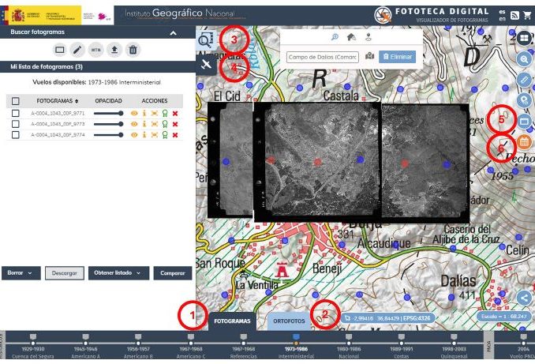Tick the select-all fotogramas checkbox
The height and width of the screenshot is (364, 535).
(x=16, y=101)
